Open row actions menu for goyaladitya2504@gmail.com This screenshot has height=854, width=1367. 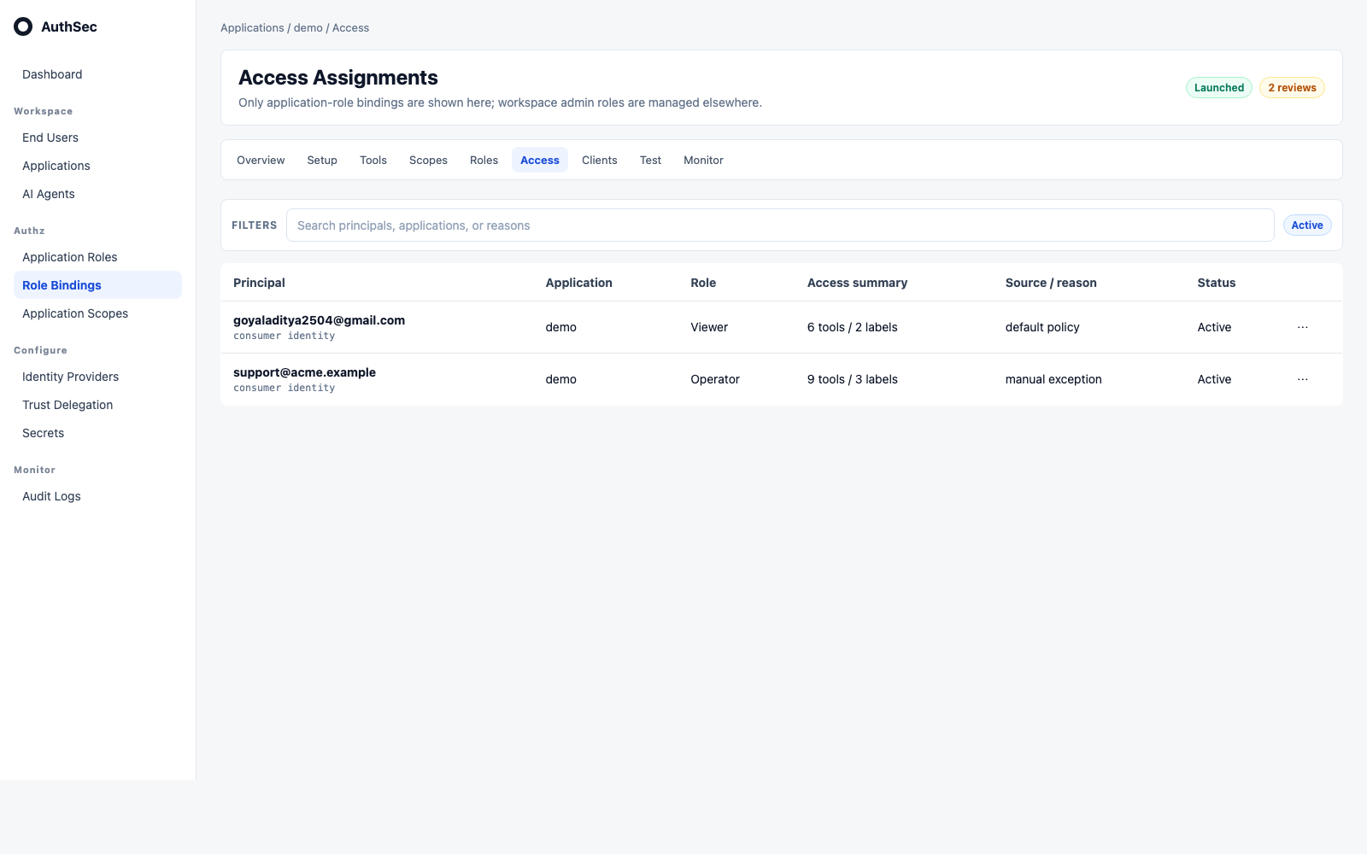1302,327
